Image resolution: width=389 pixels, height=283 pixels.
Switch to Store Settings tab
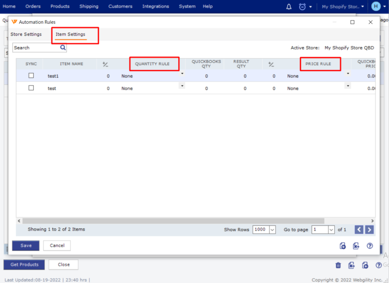tap(26, 34)
